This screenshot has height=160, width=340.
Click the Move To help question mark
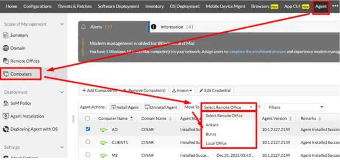(x=259, y=107)
